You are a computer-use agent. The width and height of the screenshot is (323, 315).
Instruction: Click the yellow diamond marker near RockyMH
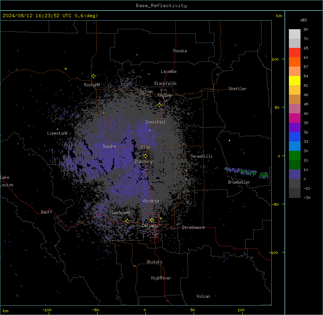pos(93,76)
